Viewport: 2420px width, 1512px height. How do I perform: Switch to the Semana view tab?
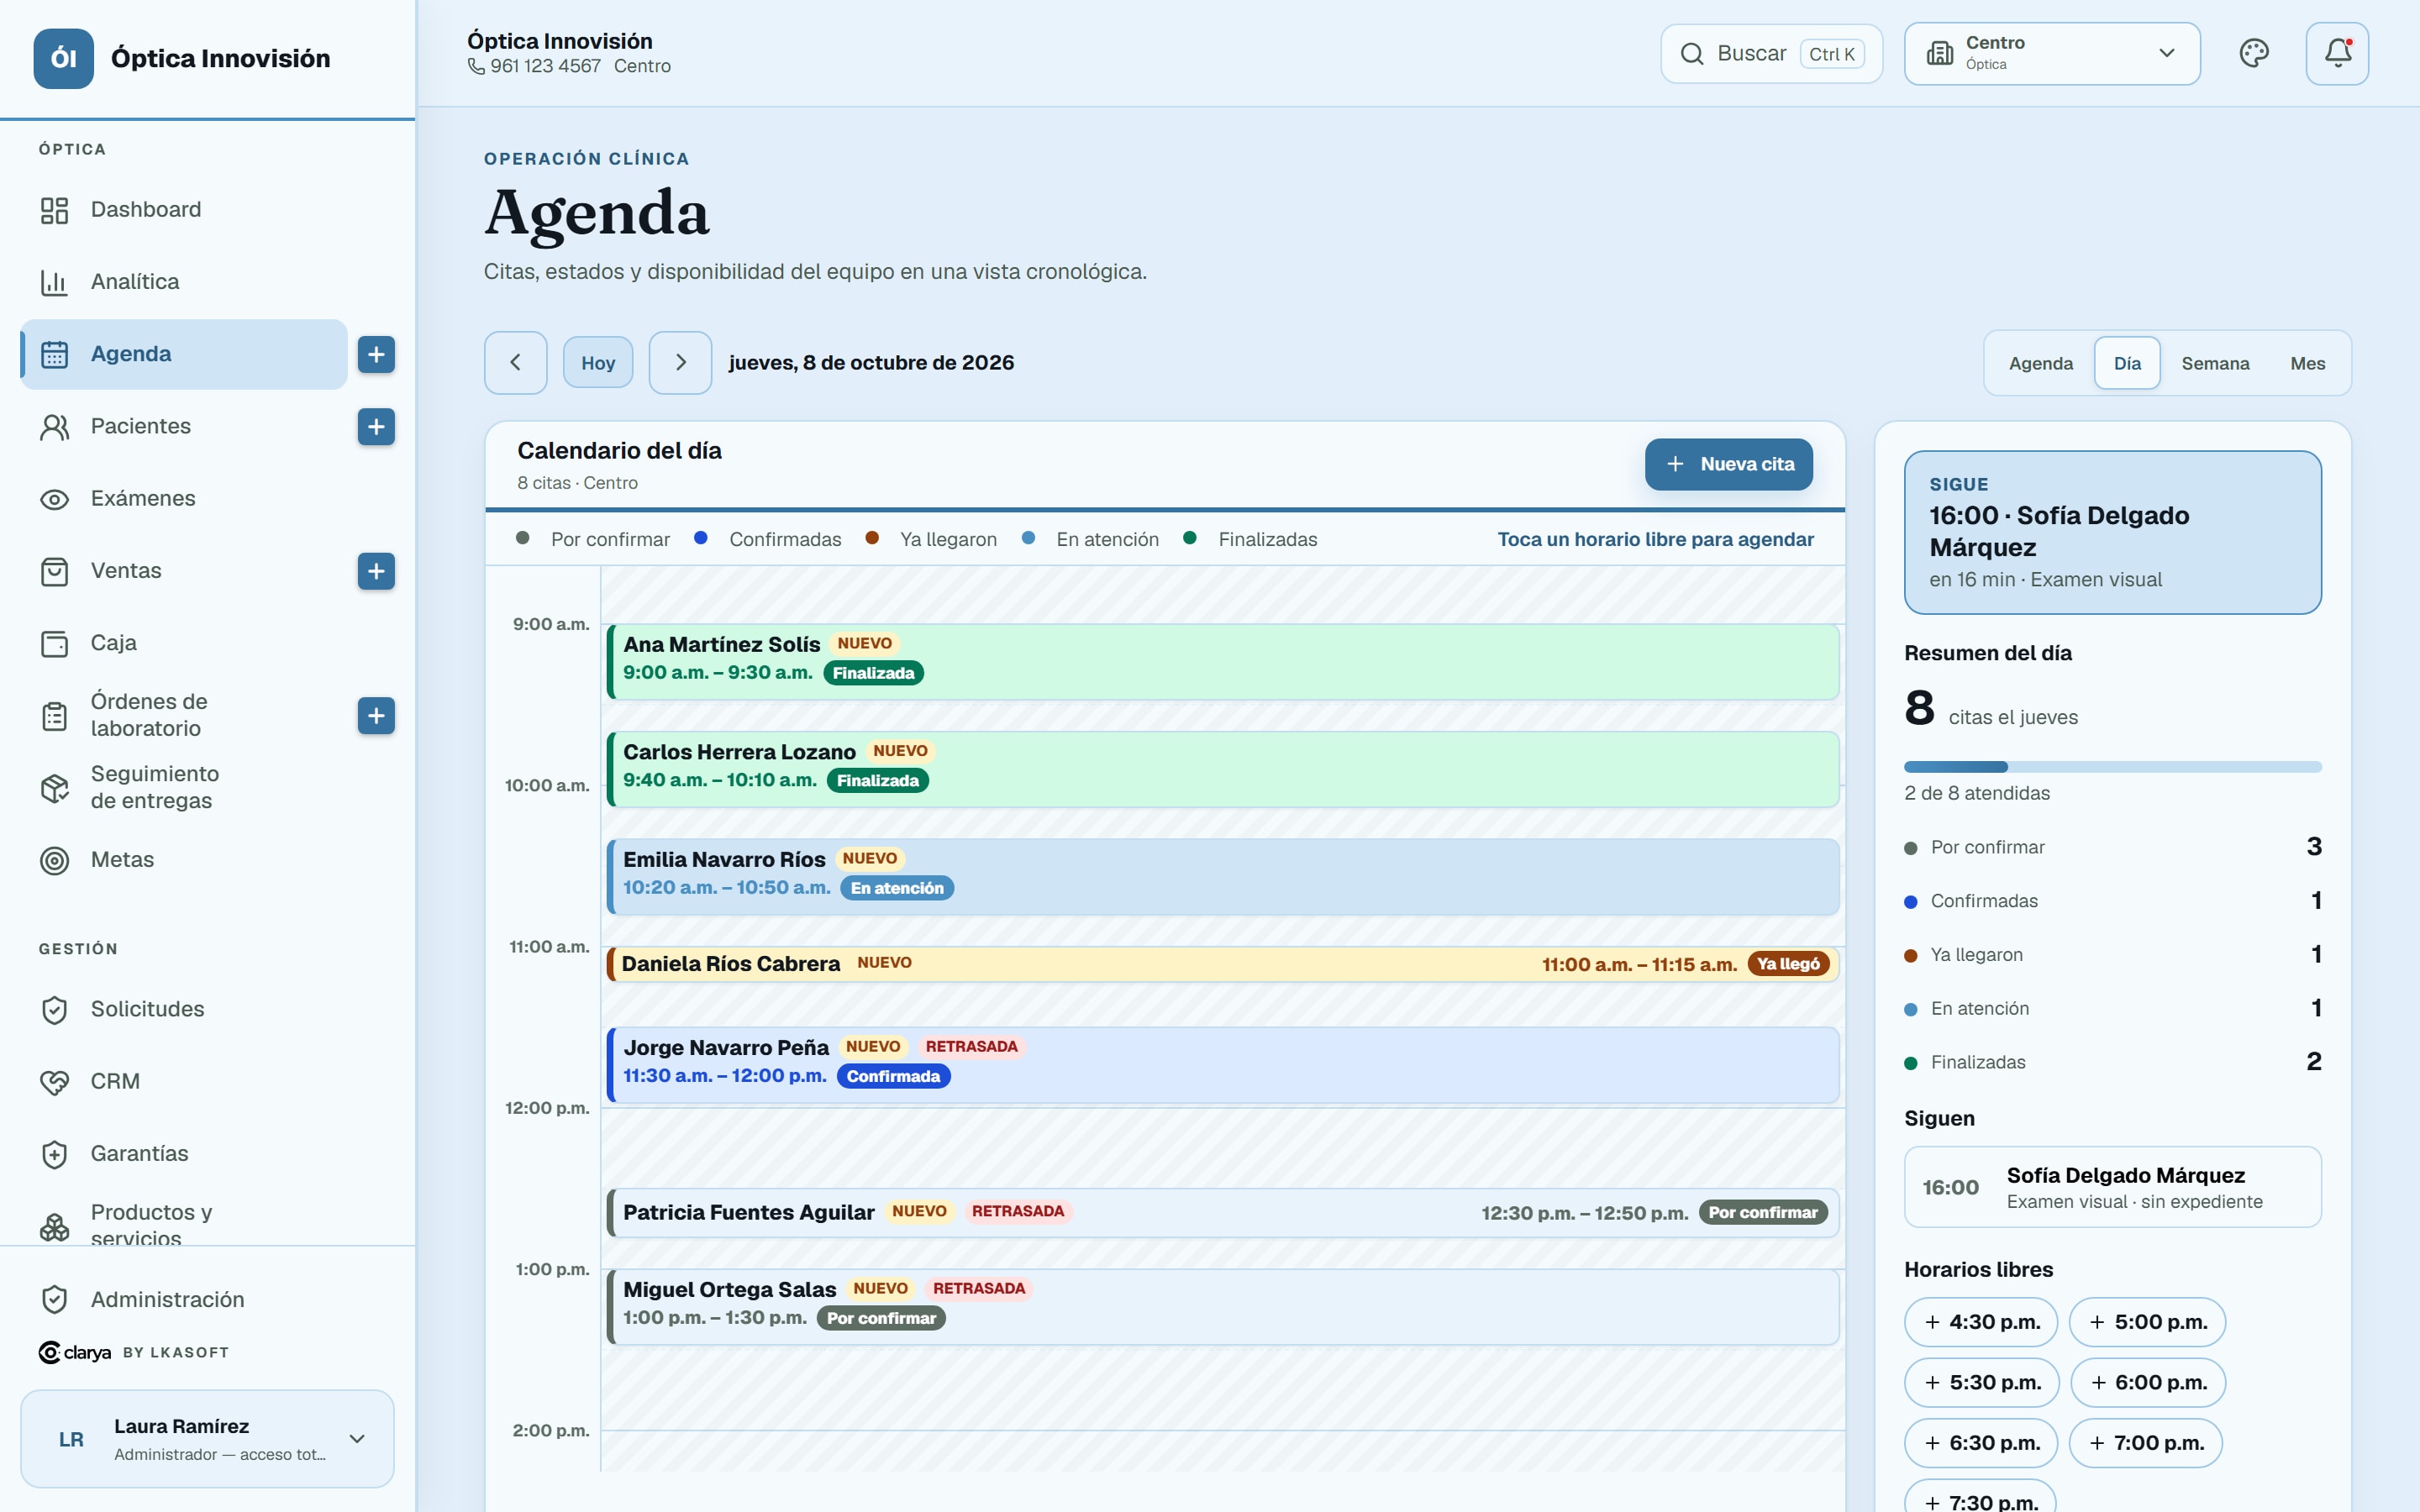click(x=2215, y=364)
